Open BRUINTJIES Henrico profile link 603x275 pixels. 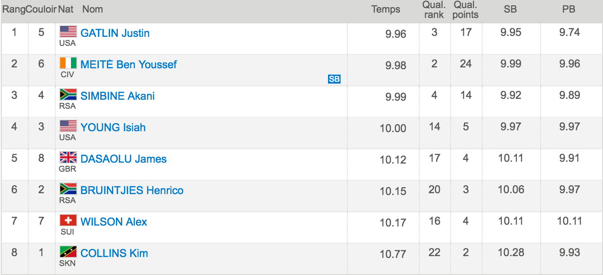tap(132, 191)
